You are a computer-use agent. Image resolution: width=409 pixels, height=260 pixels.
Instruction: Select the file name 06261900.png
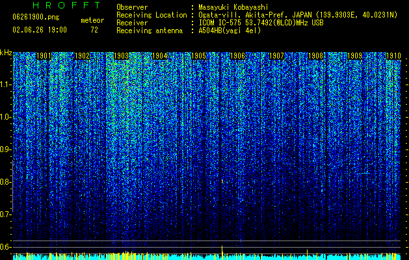[36, 17]
